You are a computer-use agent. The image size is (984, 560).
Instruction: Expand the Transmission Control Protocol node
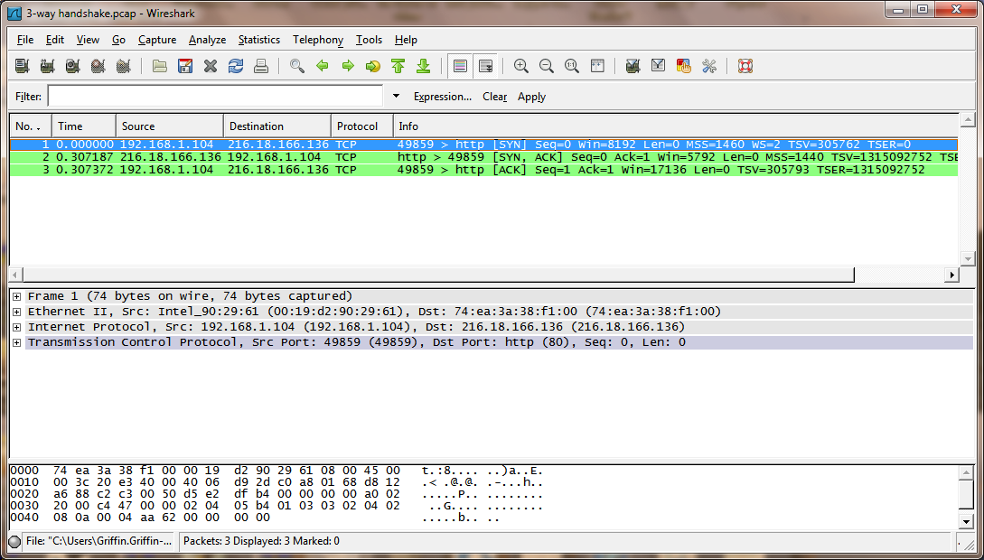coord(16,342)
